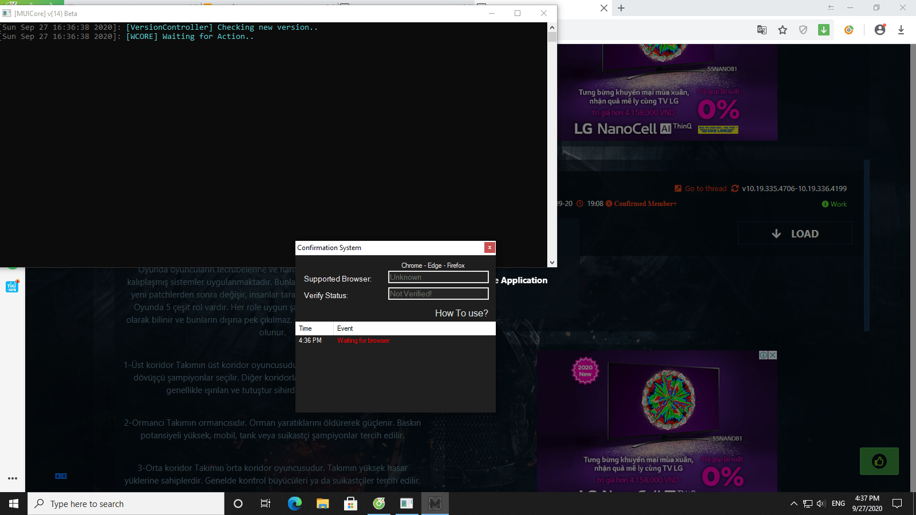Show hidden system tray icons

(793, 504)
